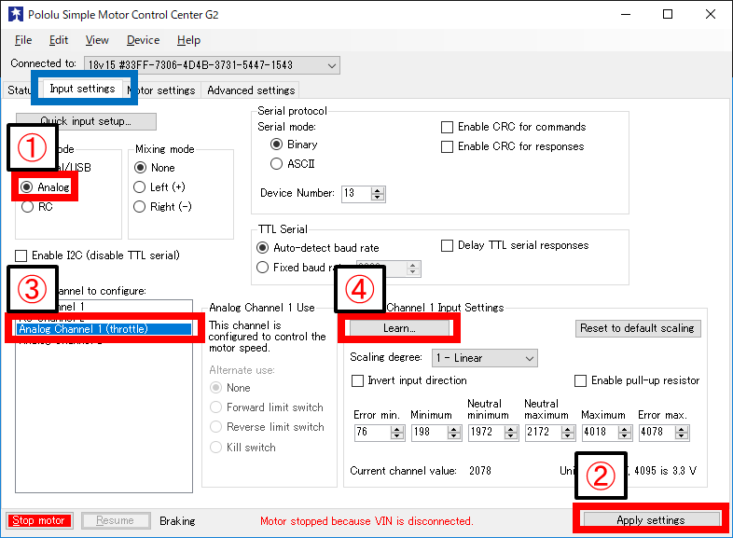Increment the Neutral maximum spinner
This screenshot has width=733, height=538.
(568, 429)
